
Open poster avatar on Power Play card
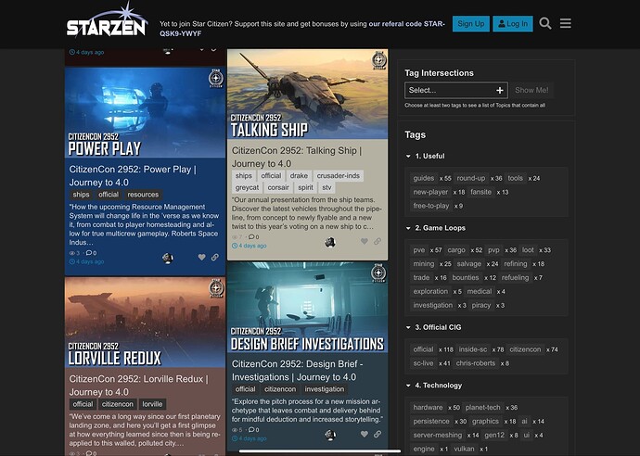167,258
